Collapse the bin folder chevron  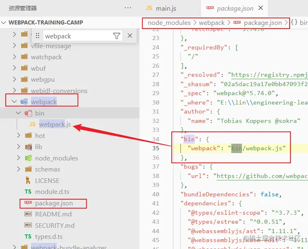click(x=18, y=113)
